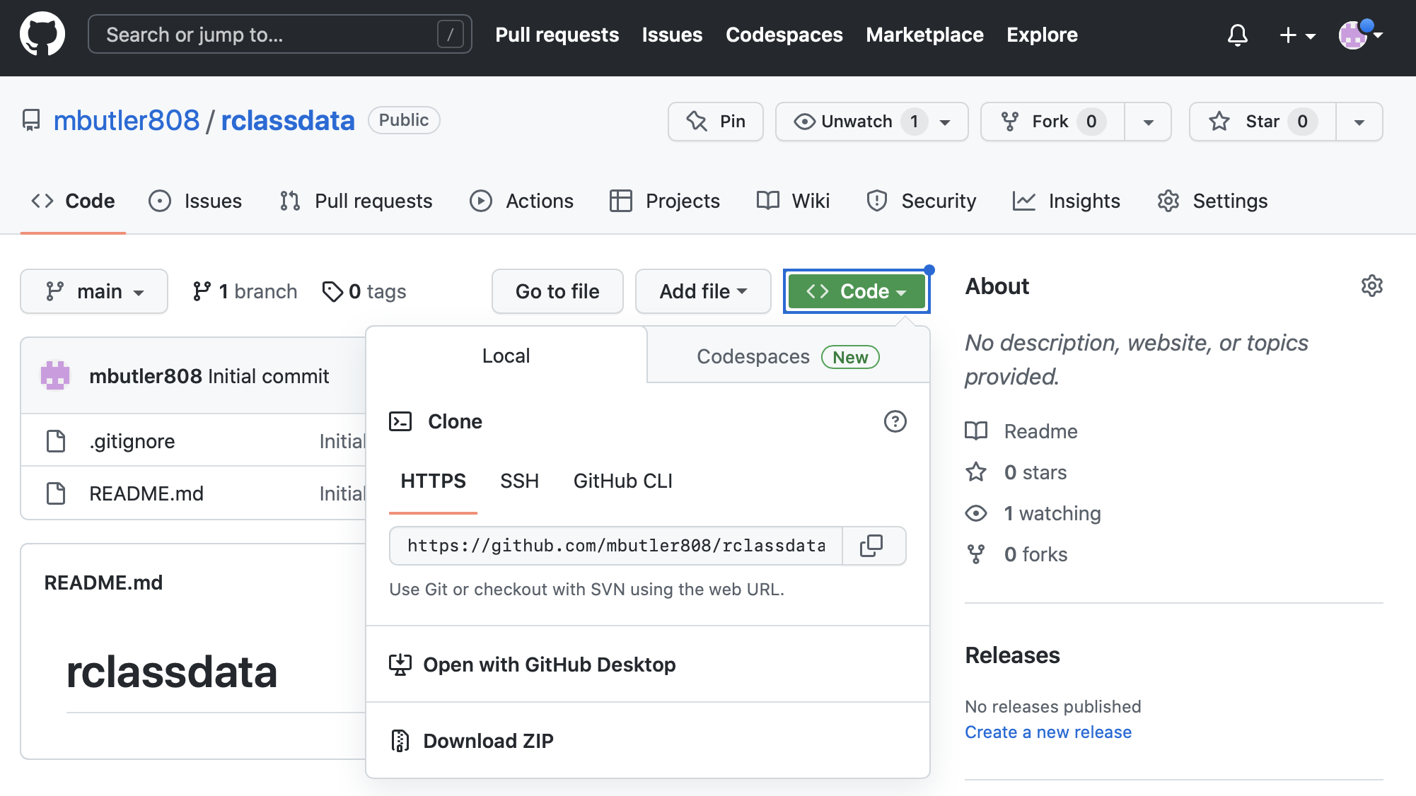Expand the Fork options arrow

click(1148, 122)
